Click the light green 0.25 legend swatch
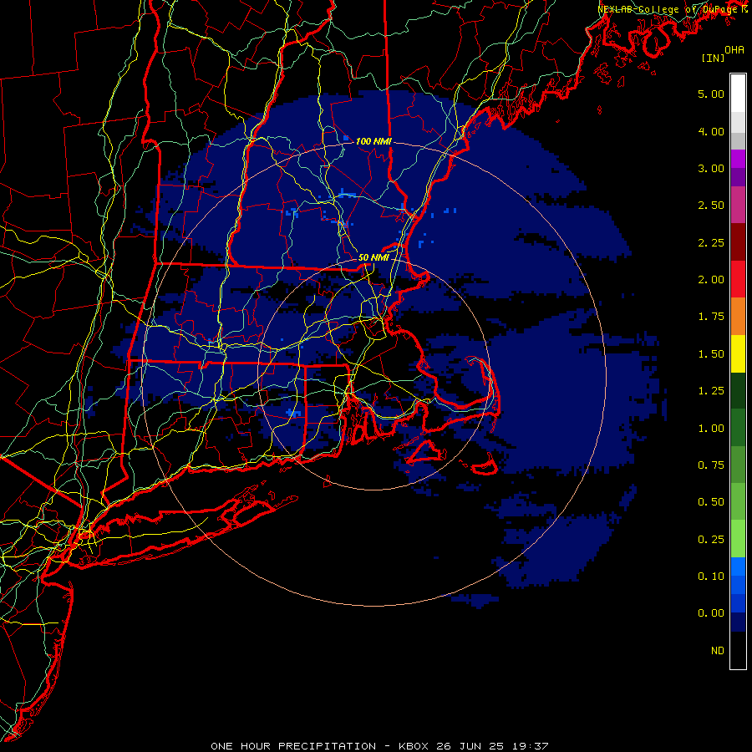This screenshot has height=752, width=752. point(738,539)
